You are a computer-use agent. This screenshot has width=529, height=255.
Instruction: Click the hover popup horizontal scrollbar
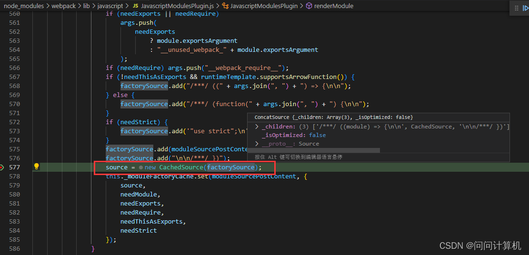[313, 150]
